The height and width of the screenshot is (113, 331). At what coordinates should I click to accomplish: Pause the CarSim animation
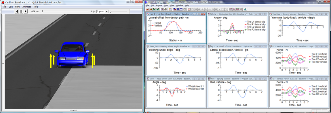pos(21,11)
